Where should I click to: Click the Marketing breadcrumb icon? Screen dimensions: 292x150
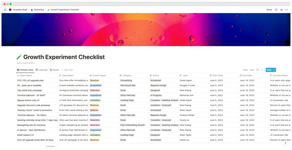[32, 10]
